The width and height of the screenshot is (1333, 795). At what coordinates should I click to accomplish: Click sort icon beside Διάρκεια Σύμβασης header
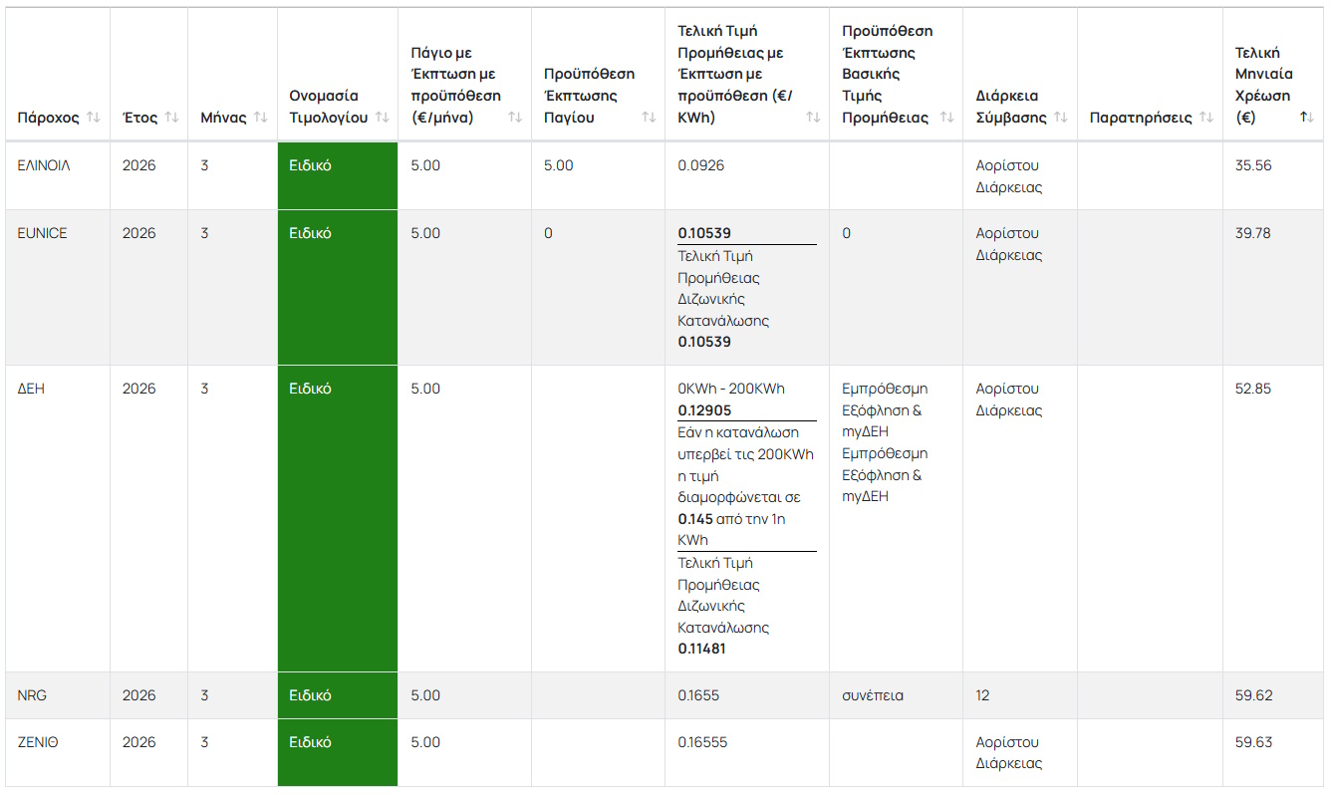(1061, 118)
